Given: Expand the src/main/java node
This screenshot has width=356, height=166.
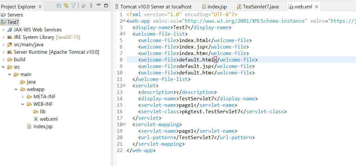Looking at the screenshot, I should pos(3,45).
